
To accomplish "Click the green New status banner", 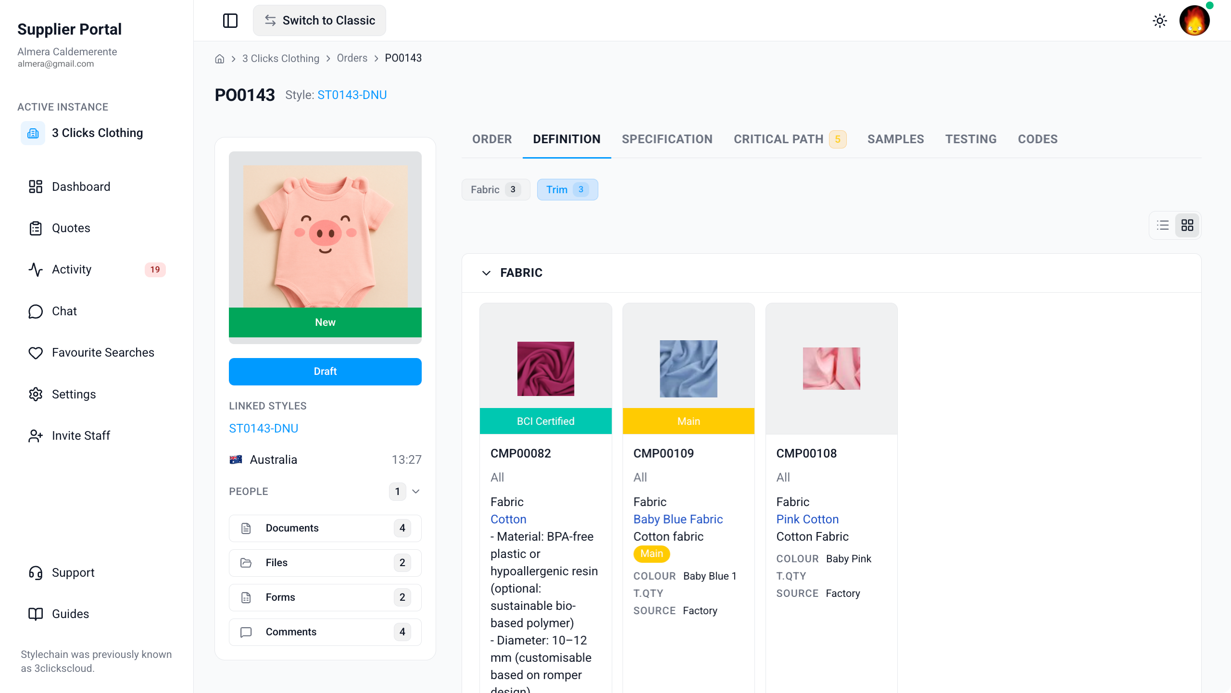I will coord(325,322).
